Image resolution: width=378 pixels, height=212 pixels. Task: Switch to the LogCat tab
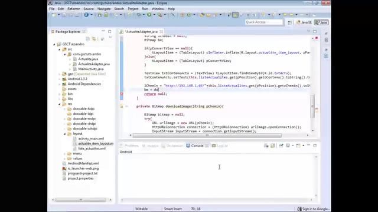point(220,145)
